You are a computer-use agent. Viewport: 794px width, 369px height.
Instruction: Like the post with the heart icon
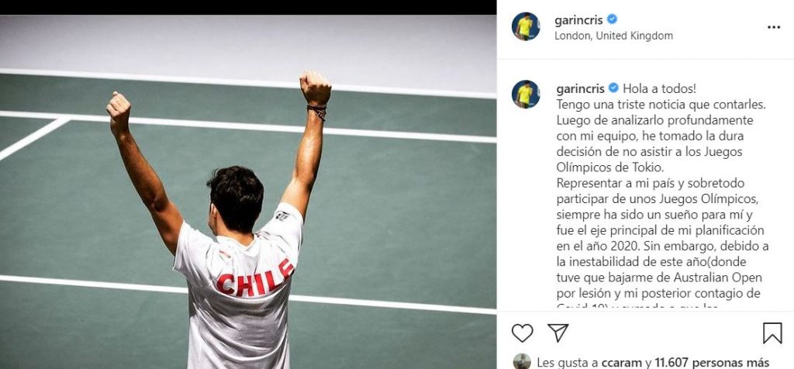pyautogui.click(x=522, y=333)
